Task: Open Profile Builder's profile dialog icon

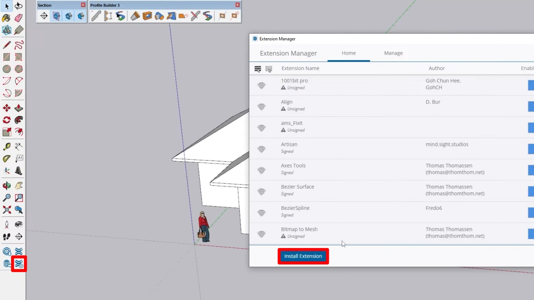Action: coord(96,16)
